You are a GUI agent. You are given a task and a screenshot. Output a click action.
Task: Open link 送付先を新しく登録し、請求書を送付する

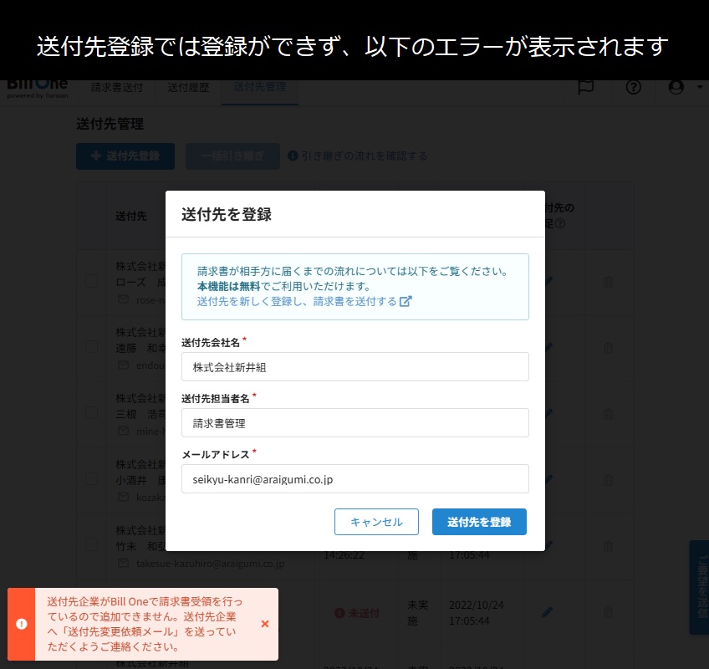[x=297, y=301]
